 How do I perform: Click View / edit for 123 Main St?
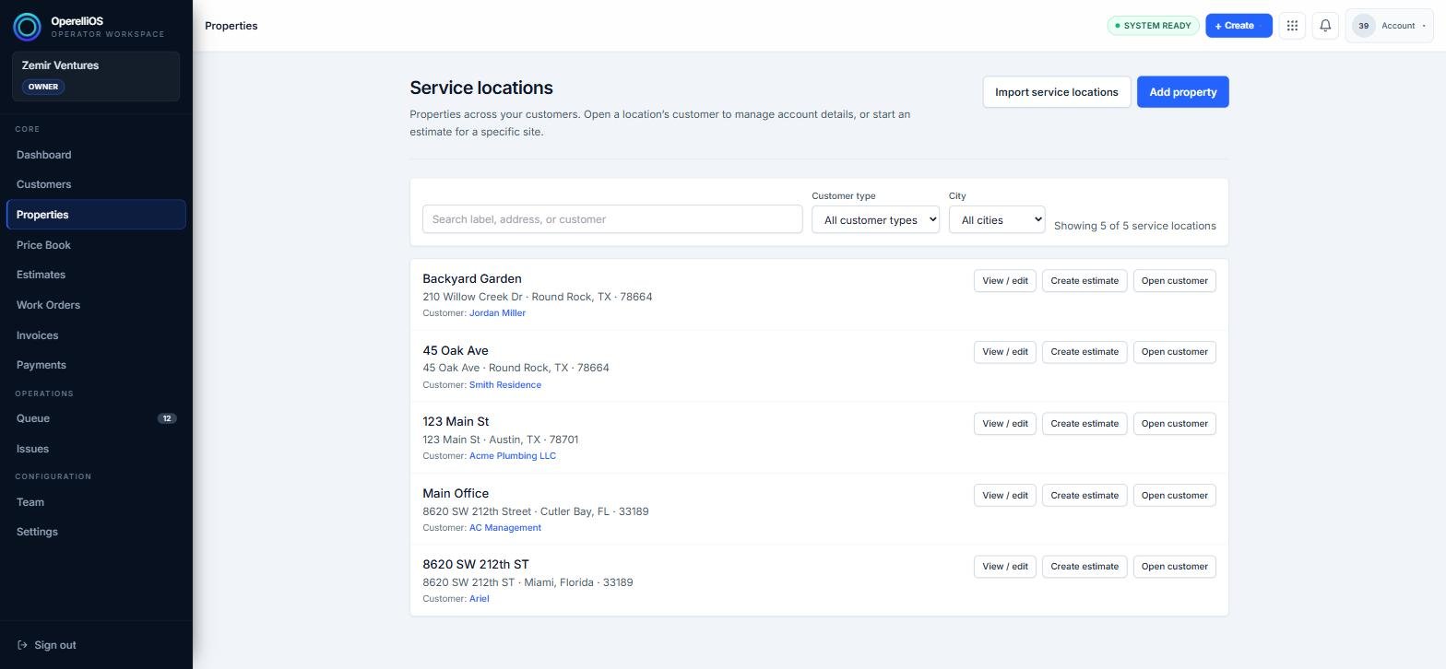(1005, 424)
